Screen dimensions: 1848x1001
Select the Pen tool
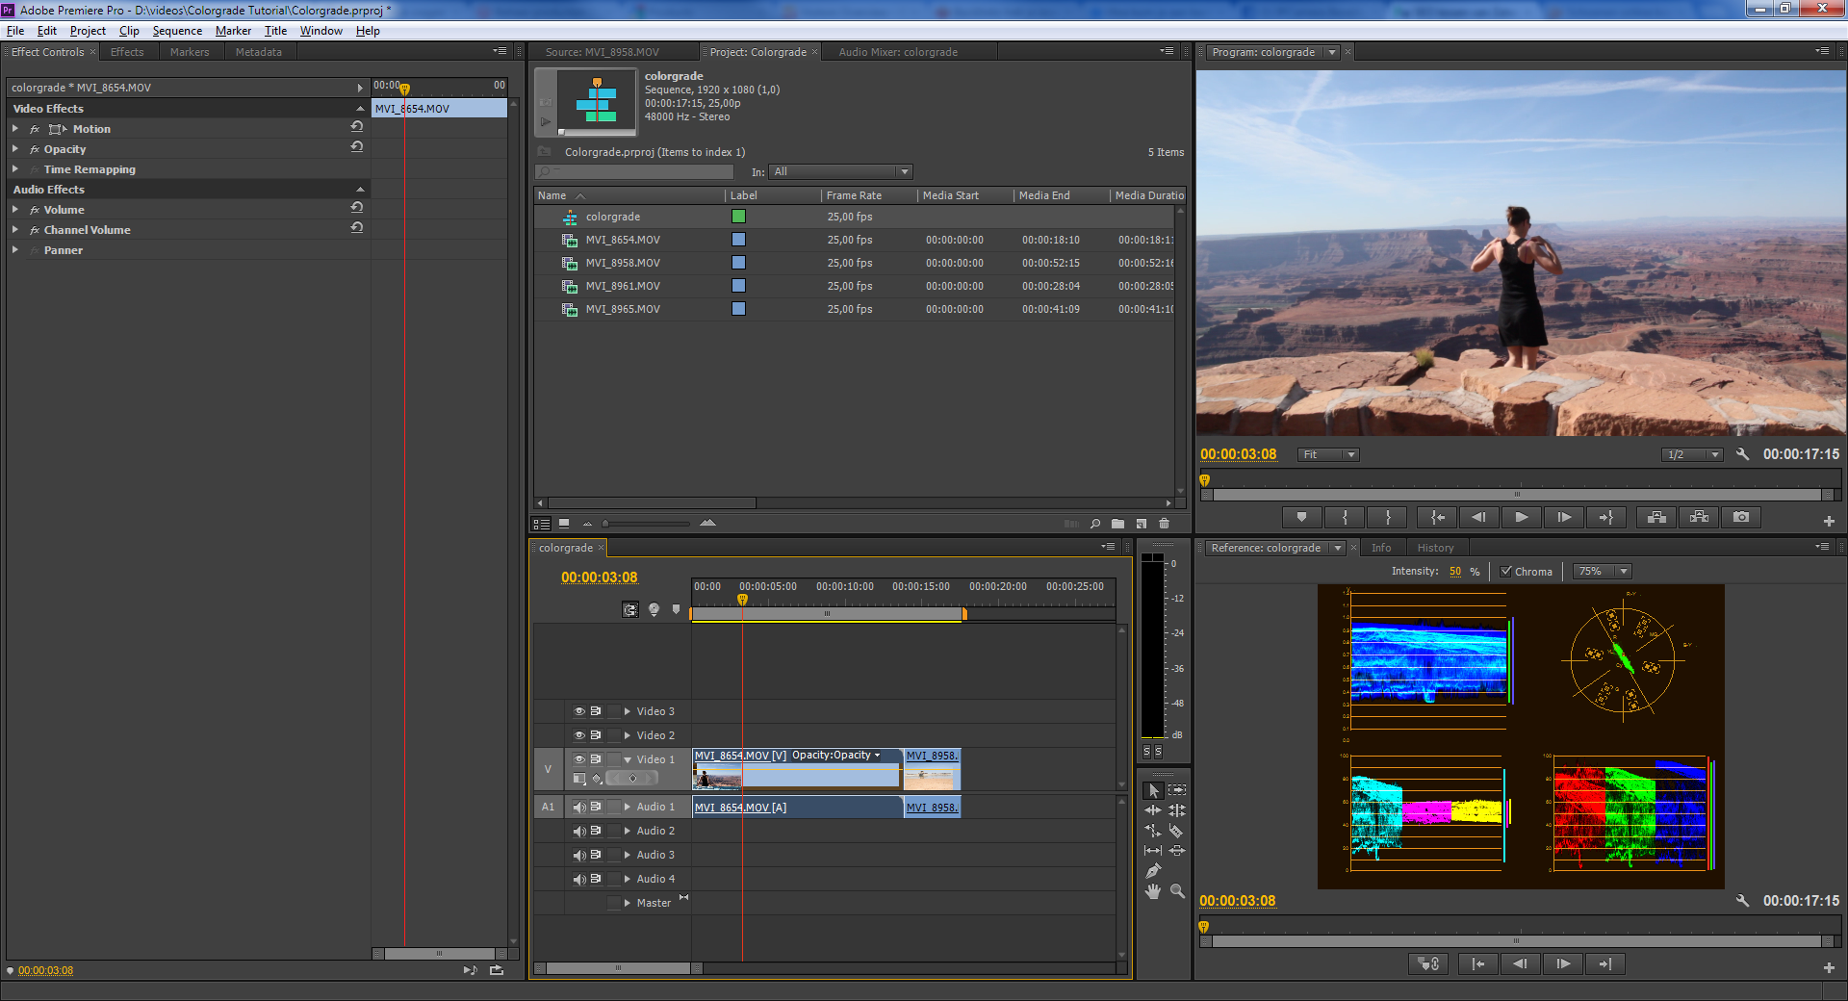pyautogui.click(x=1153, y=871)
